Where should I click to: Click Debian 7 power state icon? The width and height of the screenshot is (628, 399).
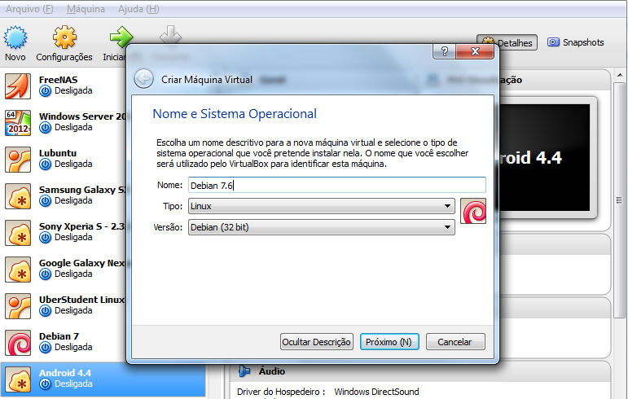[46, 348]
